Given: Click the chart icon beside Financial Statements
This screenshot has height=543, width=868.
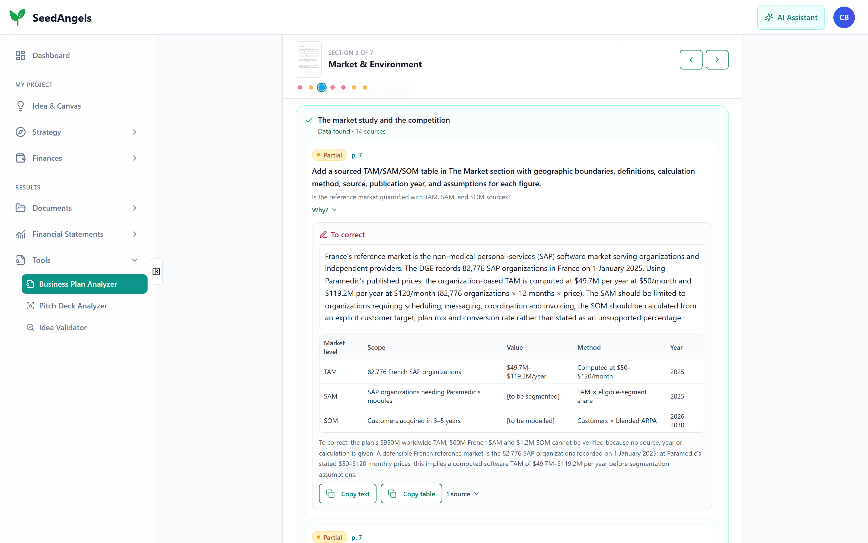Looking at the screenshot, I should 20,234.
